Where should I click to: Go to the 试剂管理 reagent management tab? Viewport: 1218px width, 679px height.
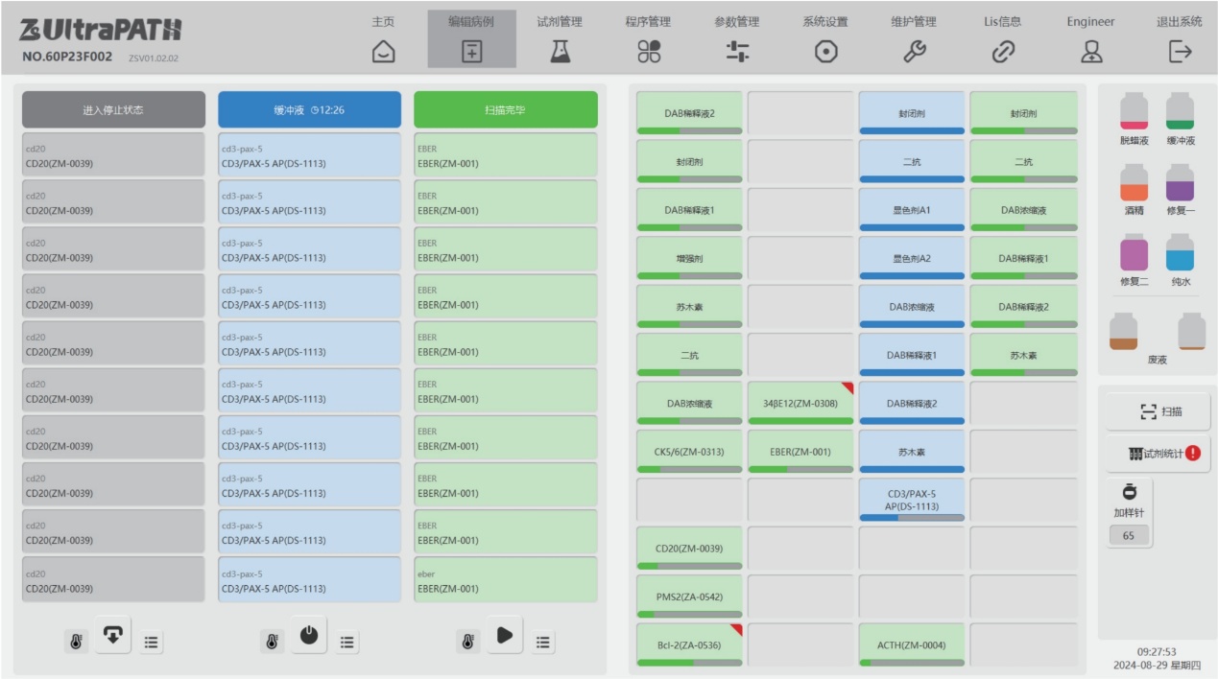(560, 39)
